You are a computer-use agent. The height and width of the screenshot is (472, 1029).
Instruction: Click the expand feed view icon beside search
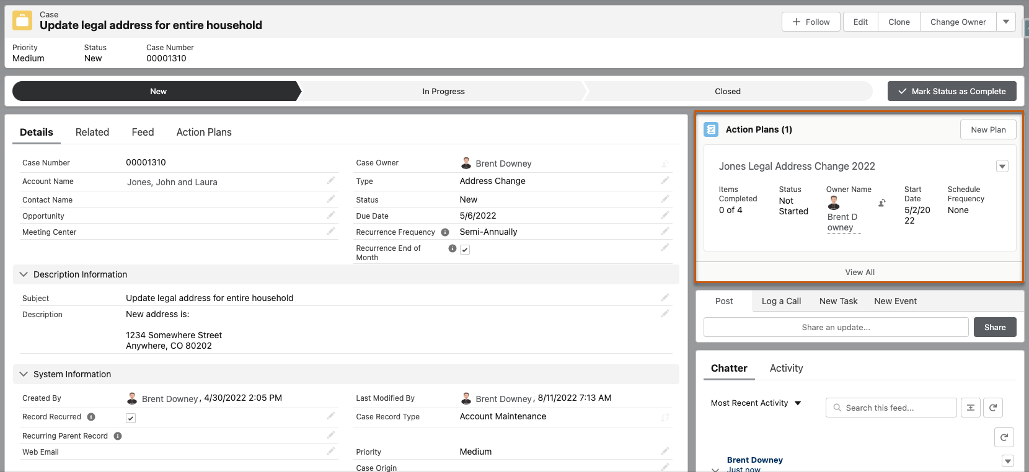pos(970,408)
